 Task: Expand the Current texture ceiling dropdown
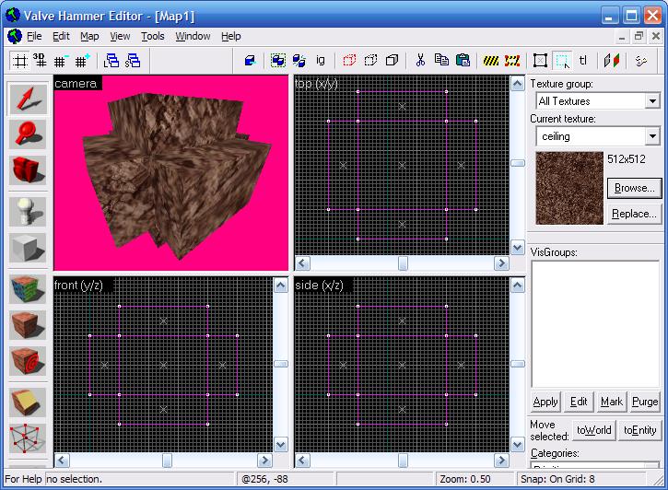(651, 136)
